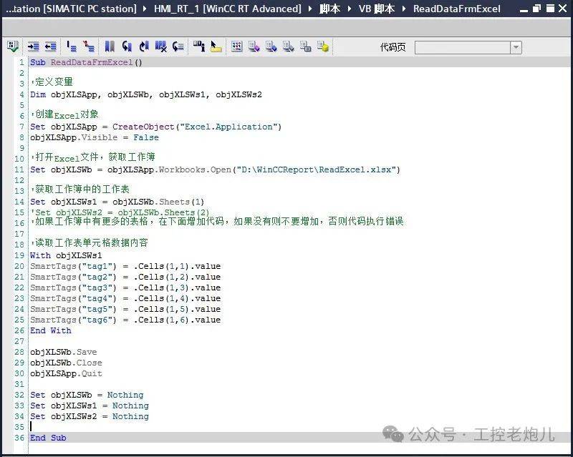Viewport: 573px width, 457px height.
Task: Click the 'objXLSWb.Save' line
Action: click(x=63, y=353)
